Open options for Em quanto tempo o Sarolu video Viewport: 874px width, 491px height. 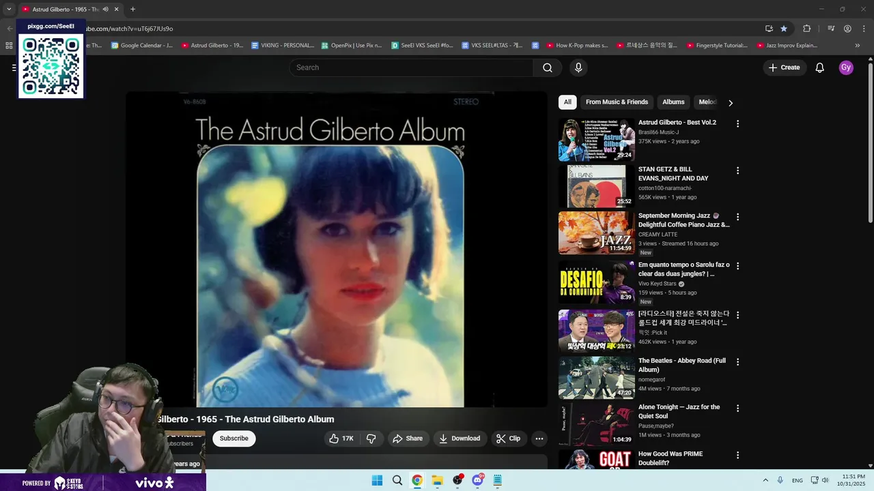[x=737, y=266]
